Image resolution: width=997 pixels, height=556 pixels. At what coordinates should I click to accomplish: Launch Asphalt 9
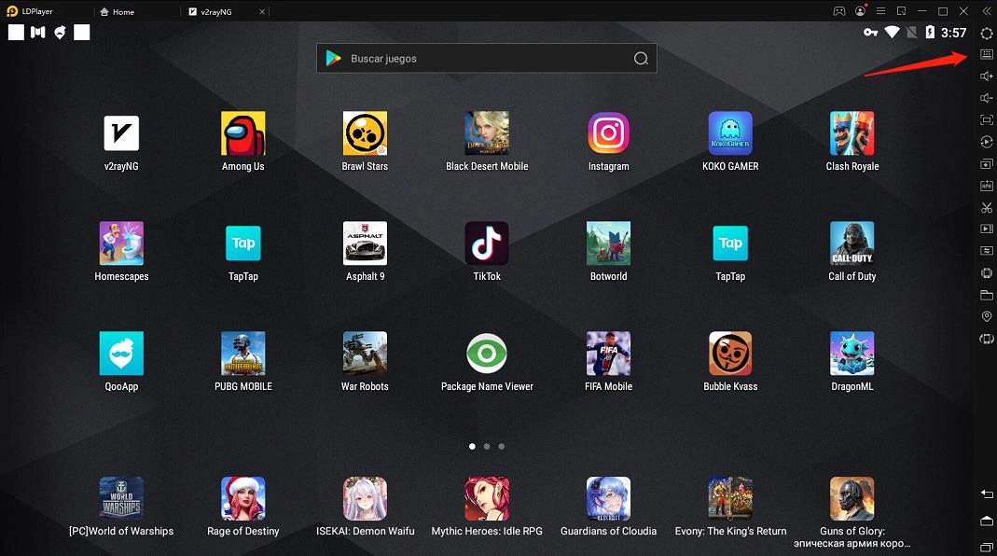coord(365,243)
